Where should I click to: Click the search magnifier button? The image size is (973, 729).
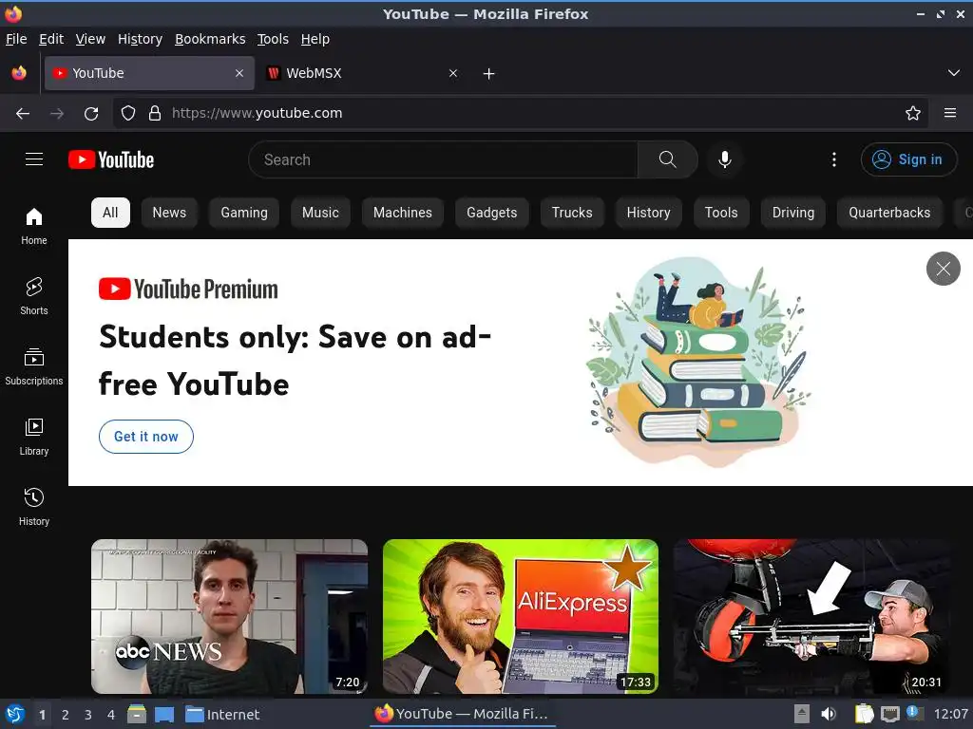point(668,159)
